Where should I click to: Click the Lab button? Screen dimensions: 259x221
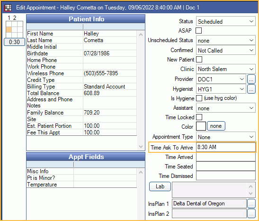(160, 186)
